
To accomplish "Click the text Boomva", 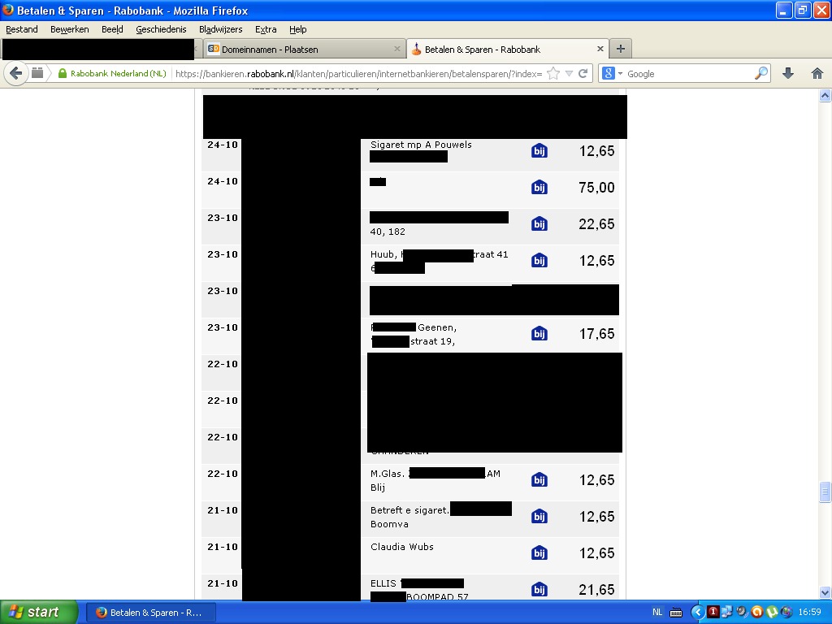I will pyautogui.click(x=389, y=524).
